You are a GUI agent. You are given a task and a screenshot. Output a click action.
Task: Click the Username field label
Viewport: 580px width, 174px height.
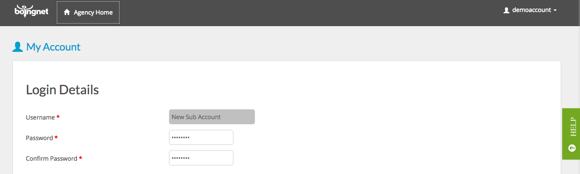pos(40,117)
